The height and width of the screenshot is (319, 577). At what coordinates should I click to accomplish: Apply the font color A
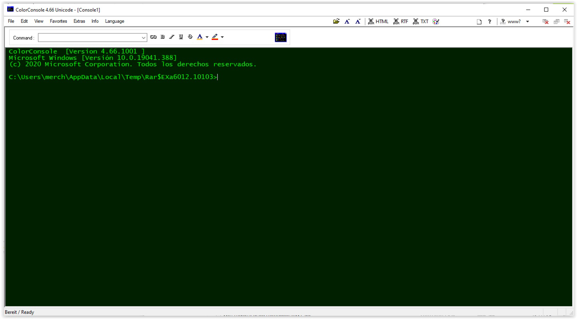click(199, 37)
